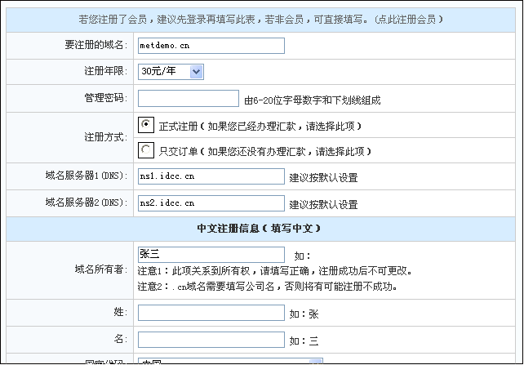Click the 要注册的域名 field label

pyautogui.click(x=96, y=46)
